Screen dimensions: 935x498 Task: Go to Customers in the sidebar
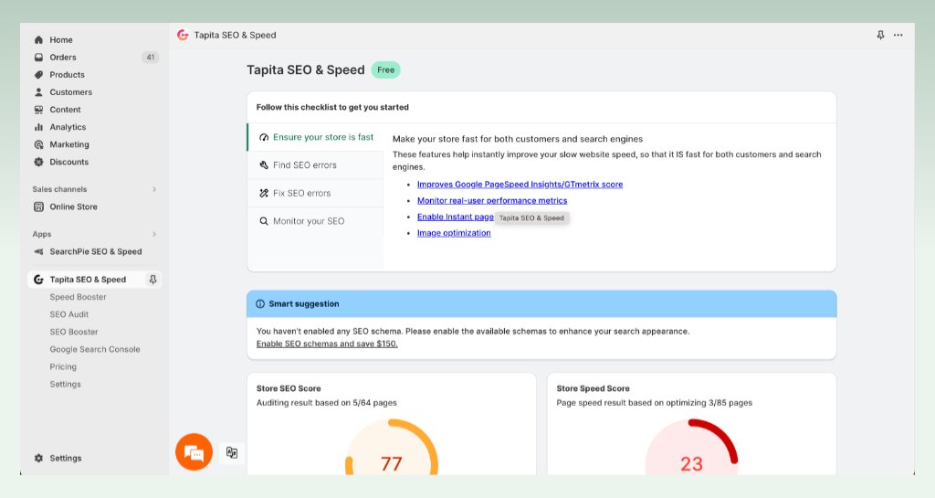(71, 92)
